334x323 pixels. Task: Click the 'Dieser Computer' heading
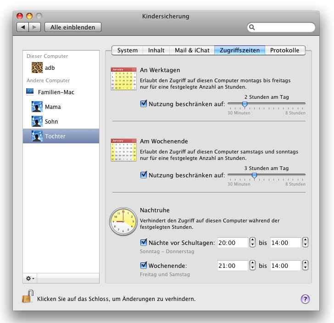(x=47, y=56)
